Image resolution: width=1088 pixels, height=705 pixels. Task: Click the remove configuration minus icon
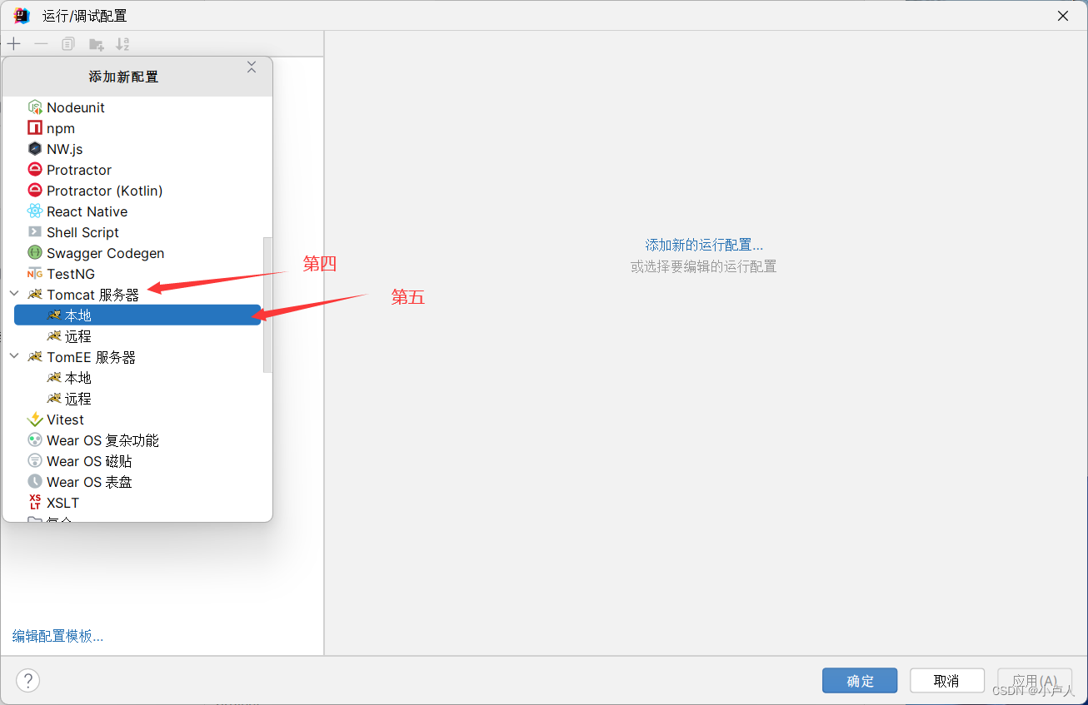pos(41,44)
